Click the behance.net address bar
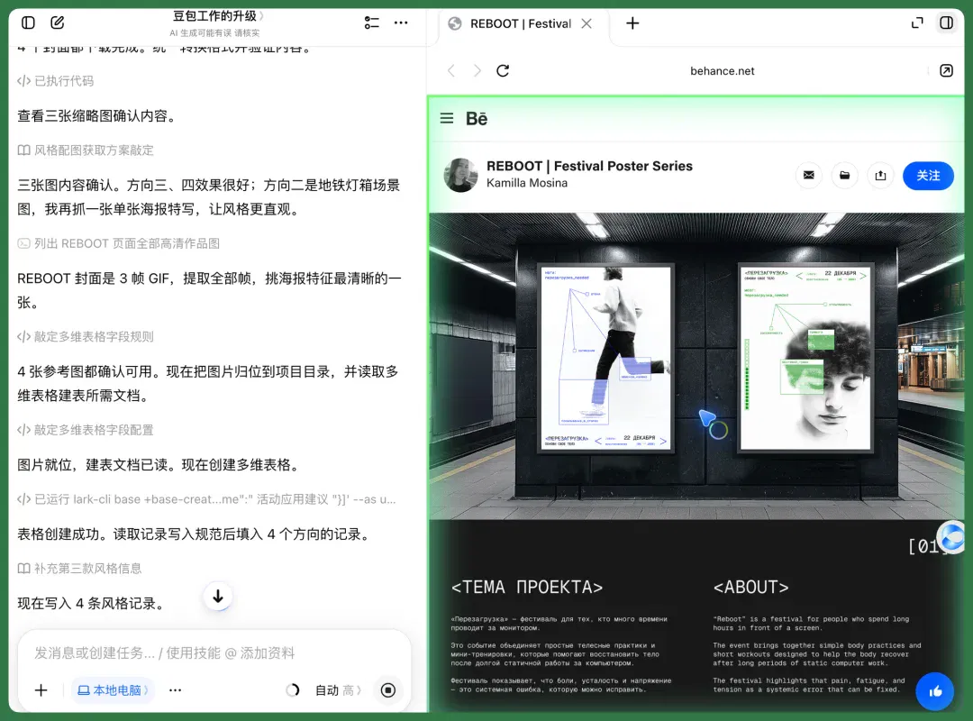Screen dimensions: 973x721 723,71
